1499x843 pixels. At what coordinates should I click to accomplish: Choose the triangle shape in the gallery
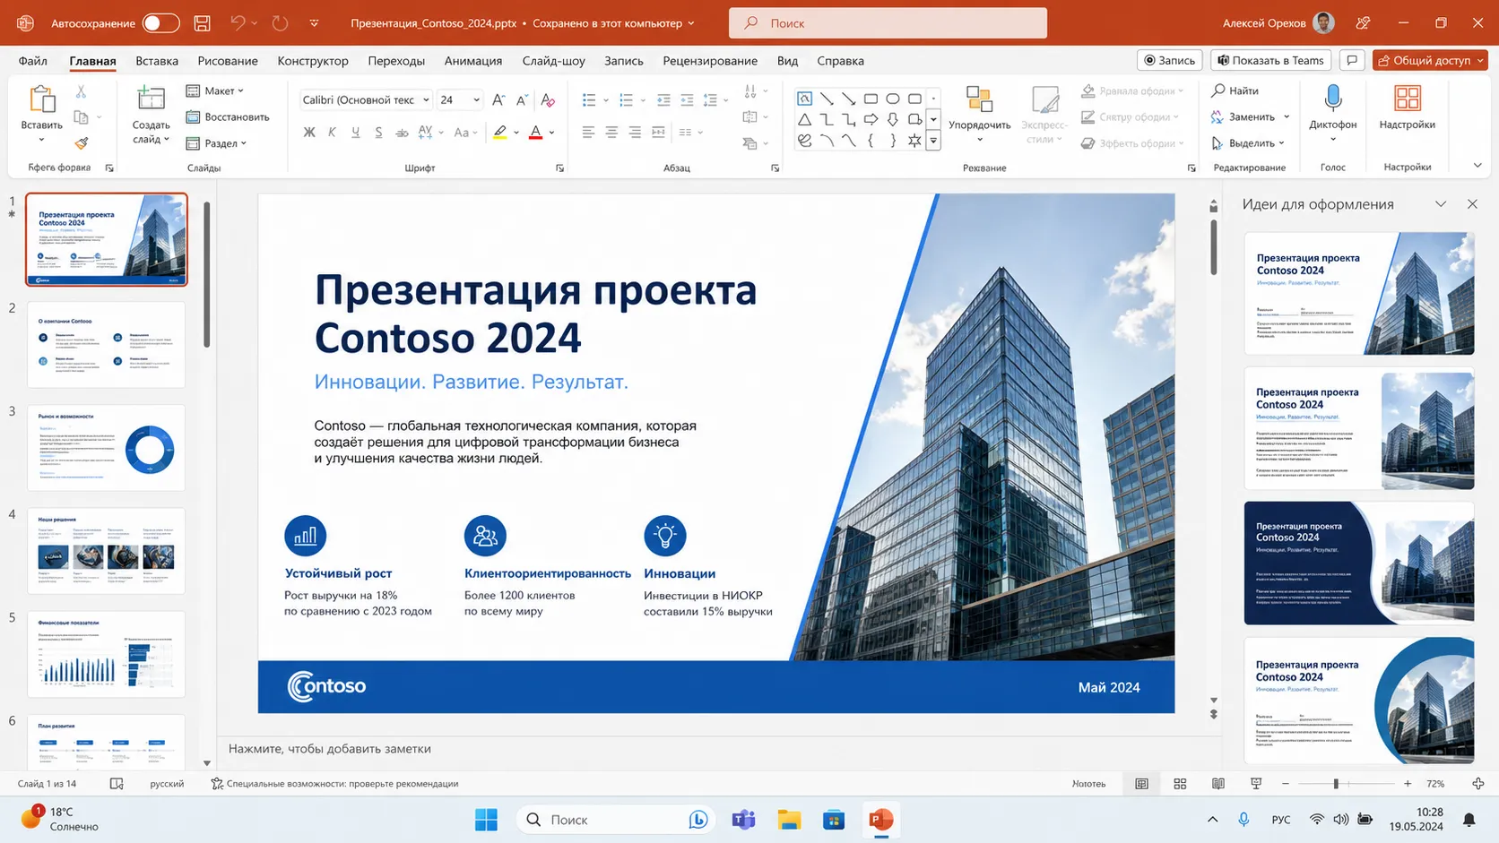point(804,119)
